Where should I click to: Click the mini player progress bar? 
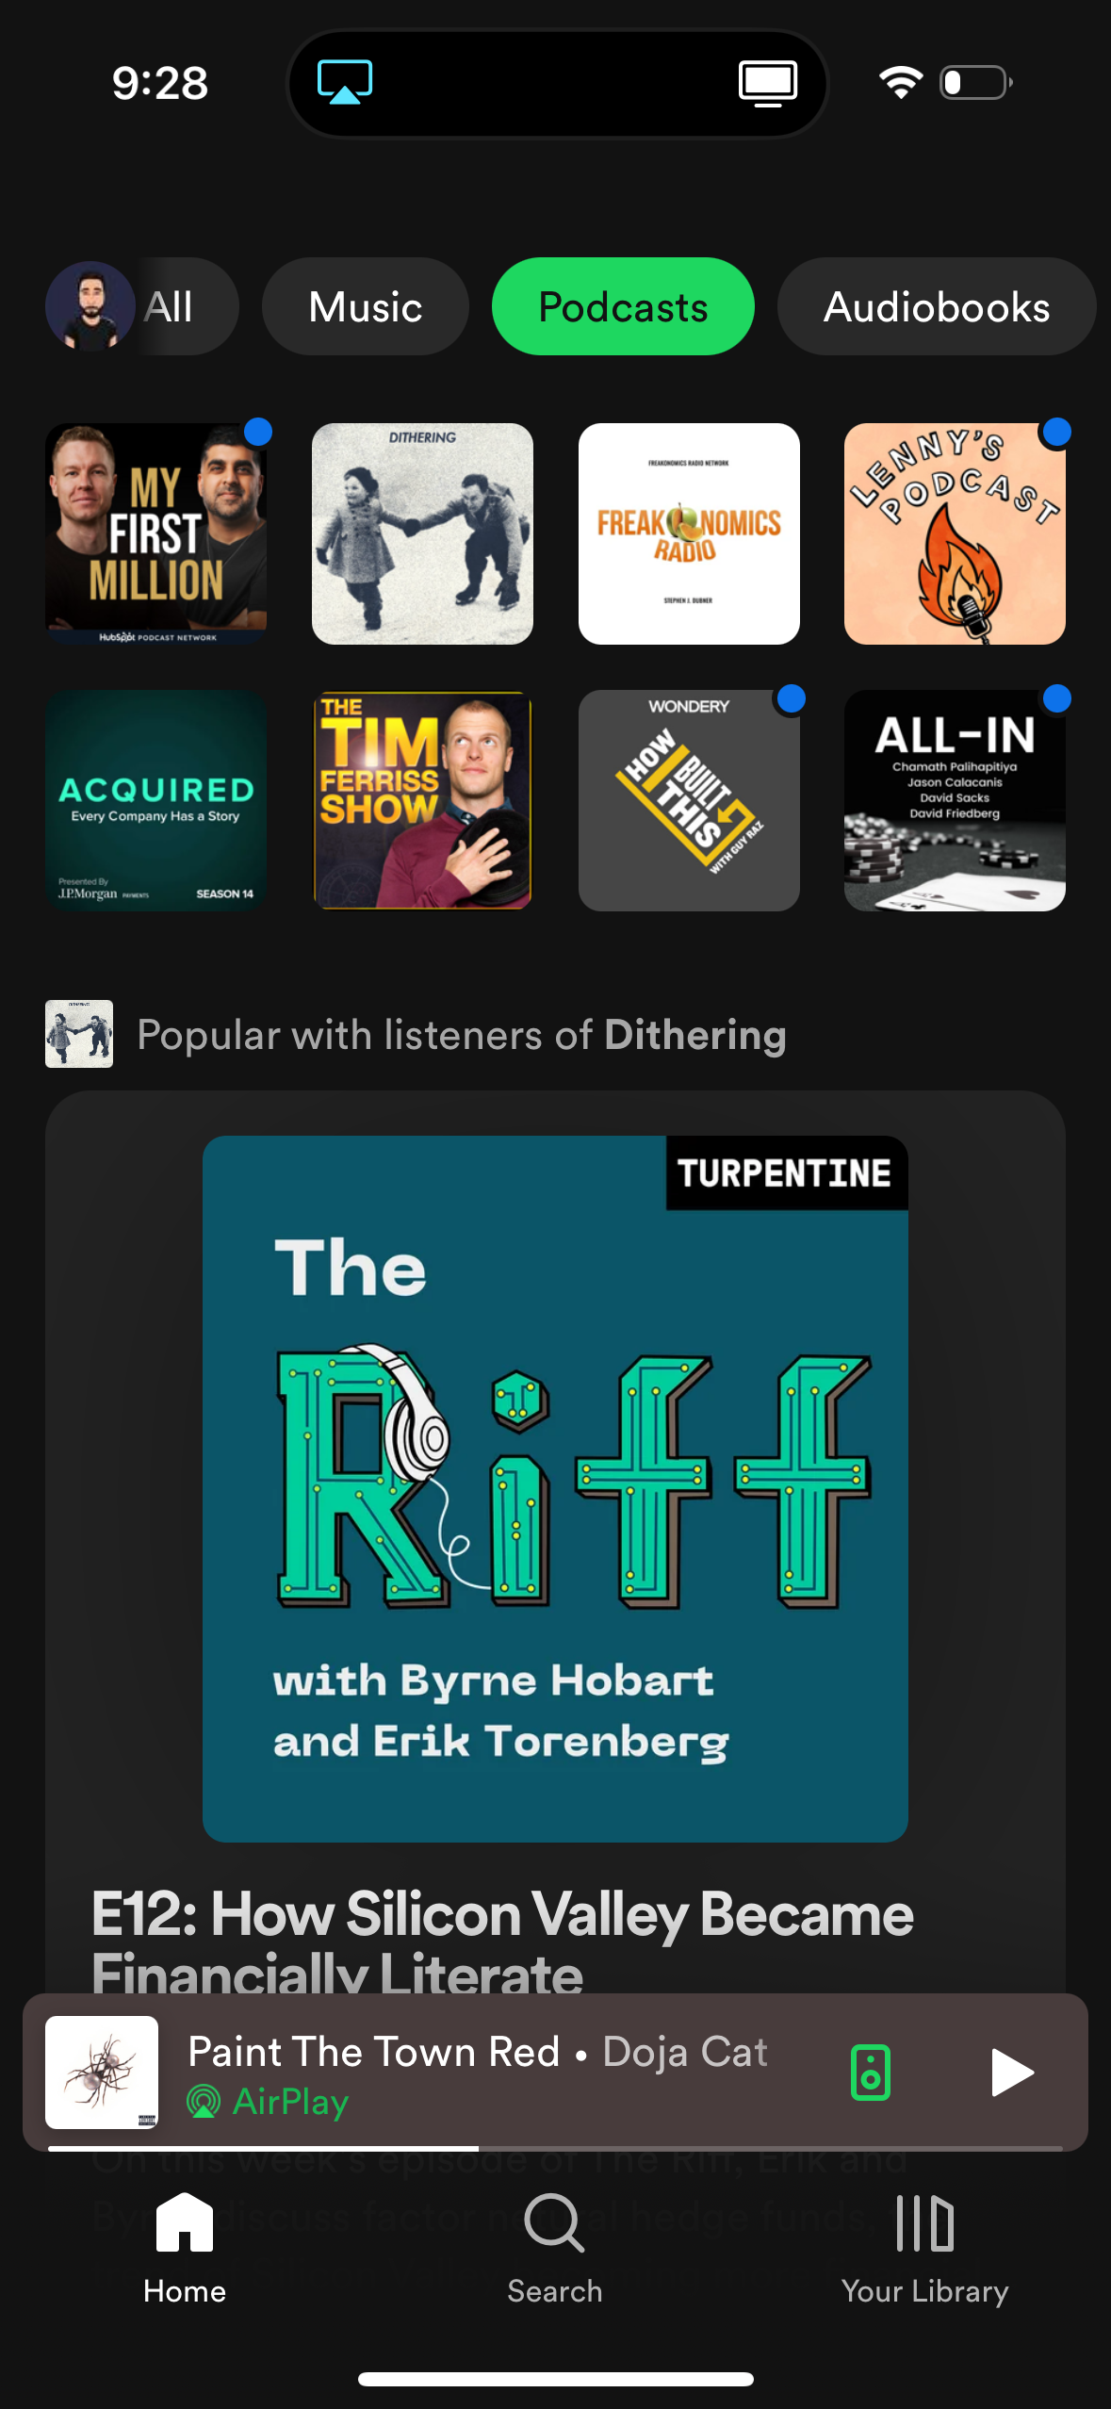coord(555,2148)
